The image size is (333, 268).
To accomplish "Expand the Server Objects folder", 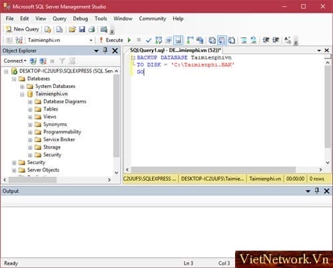I will click(14, 171).
